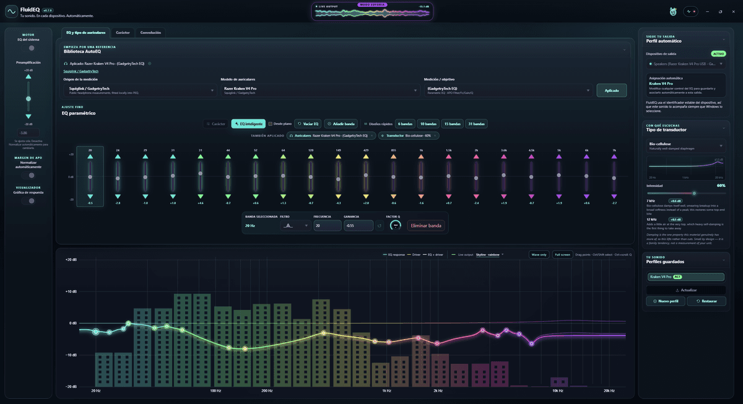The width and height of the screenshot is (743, 404).
Task: Click the FluidEQ wave logo icon
Action: 11,11
